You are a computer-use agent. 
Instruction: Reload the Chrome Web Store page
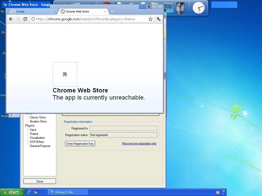coord(25,19)
